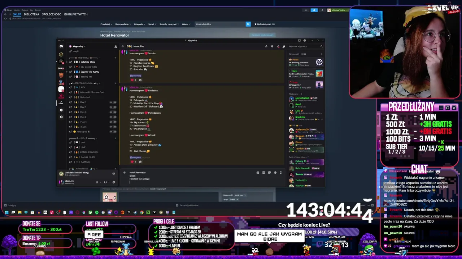Join the AFK voice channel

pyautogui.click(x=83, y=87)
